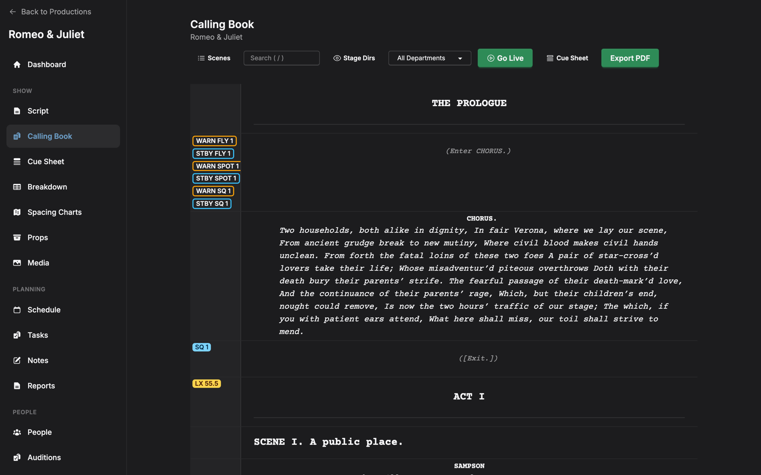Open Tasks in the sidebar
761x475 pixels.
pos(63,335)
